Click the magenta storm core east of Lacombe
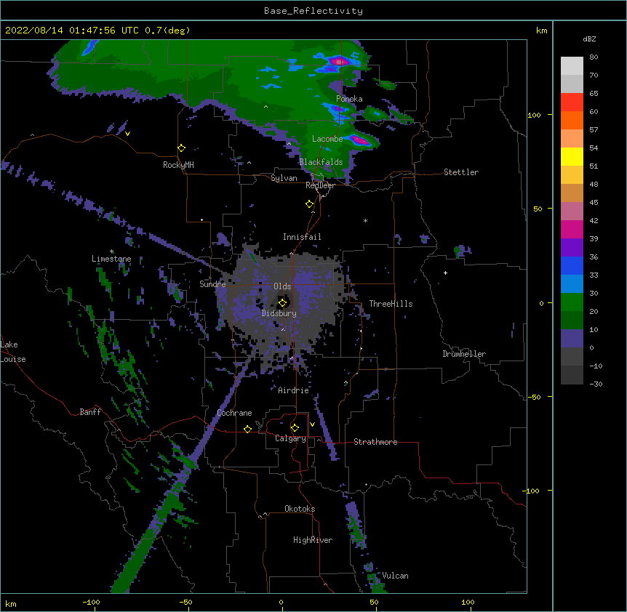This screenshot has width=627, height=612. coord(361,140)
